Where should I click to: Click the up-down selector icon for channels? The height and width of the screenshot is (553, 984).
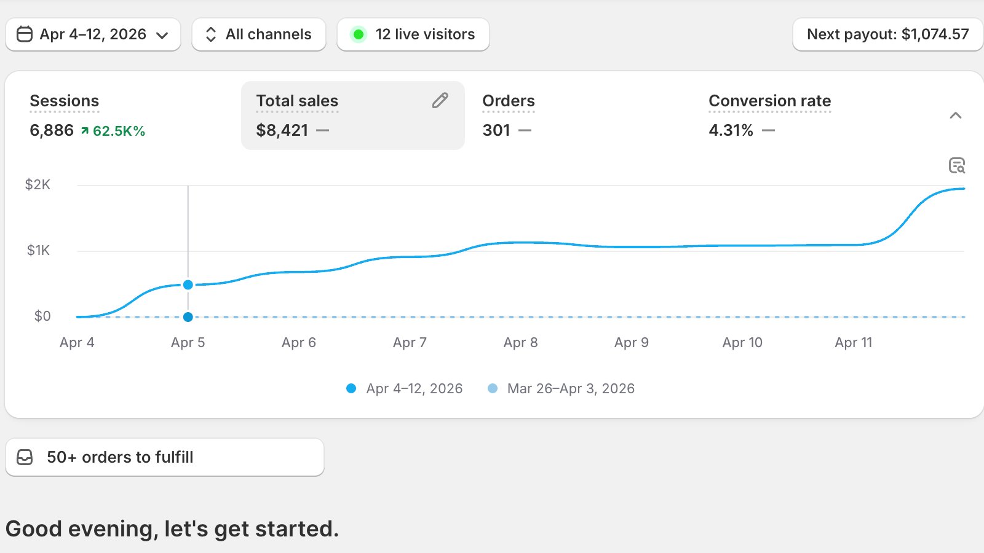pyautogui.click(x=211, y=34)
